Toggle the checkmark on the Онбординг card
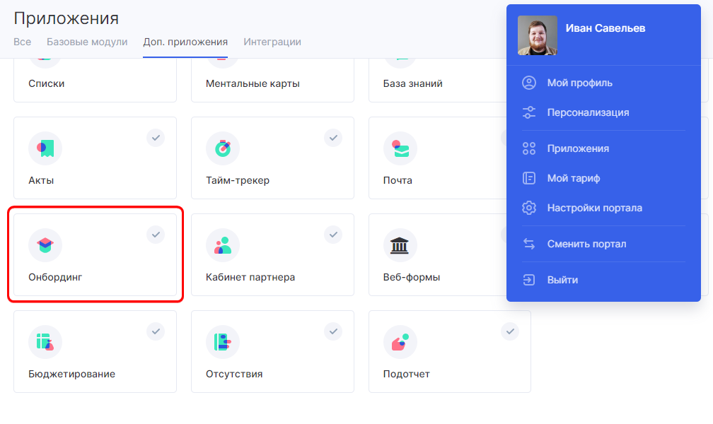713x424 pixels. (x=156, y=235)
